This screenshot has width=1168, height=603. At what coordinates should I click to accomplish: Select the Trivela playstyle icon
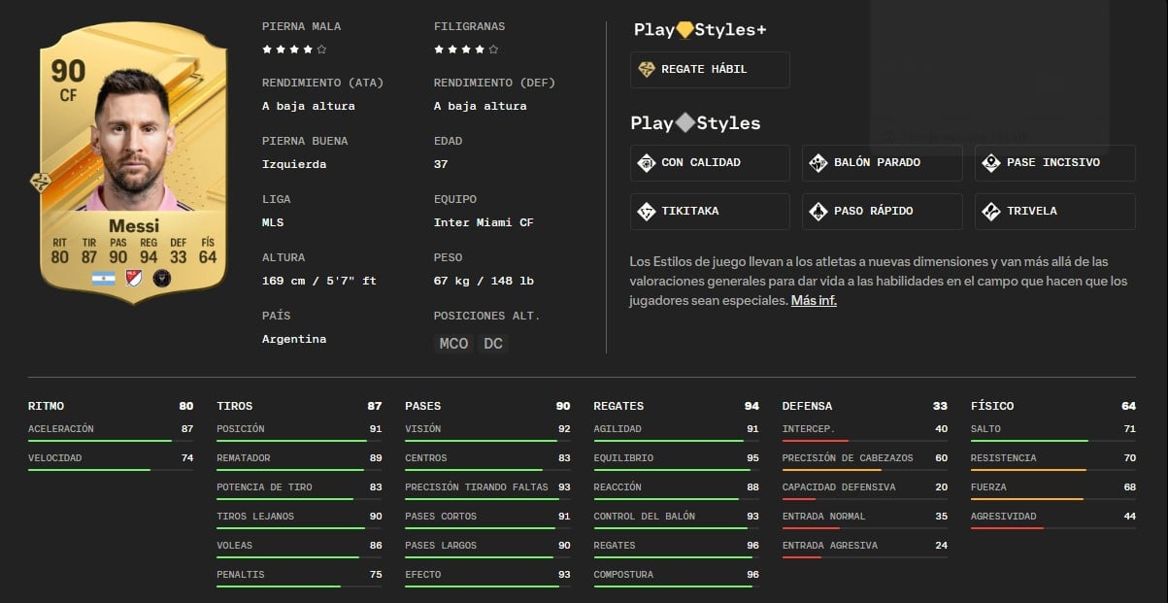pyautogui.click(x=991, y=212)
